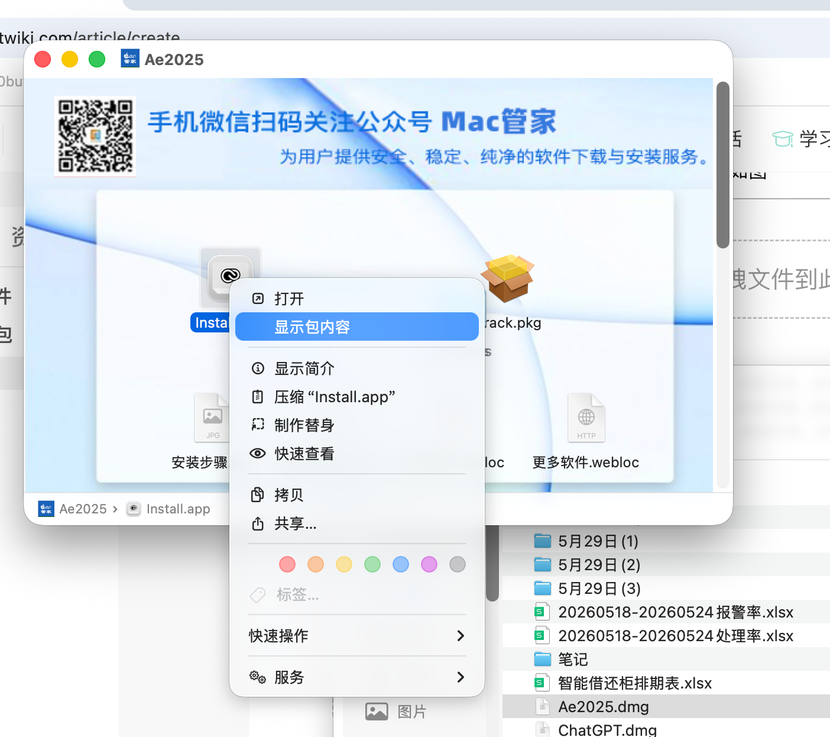Select the crack.pkg package icon

(x=507, y=278)
